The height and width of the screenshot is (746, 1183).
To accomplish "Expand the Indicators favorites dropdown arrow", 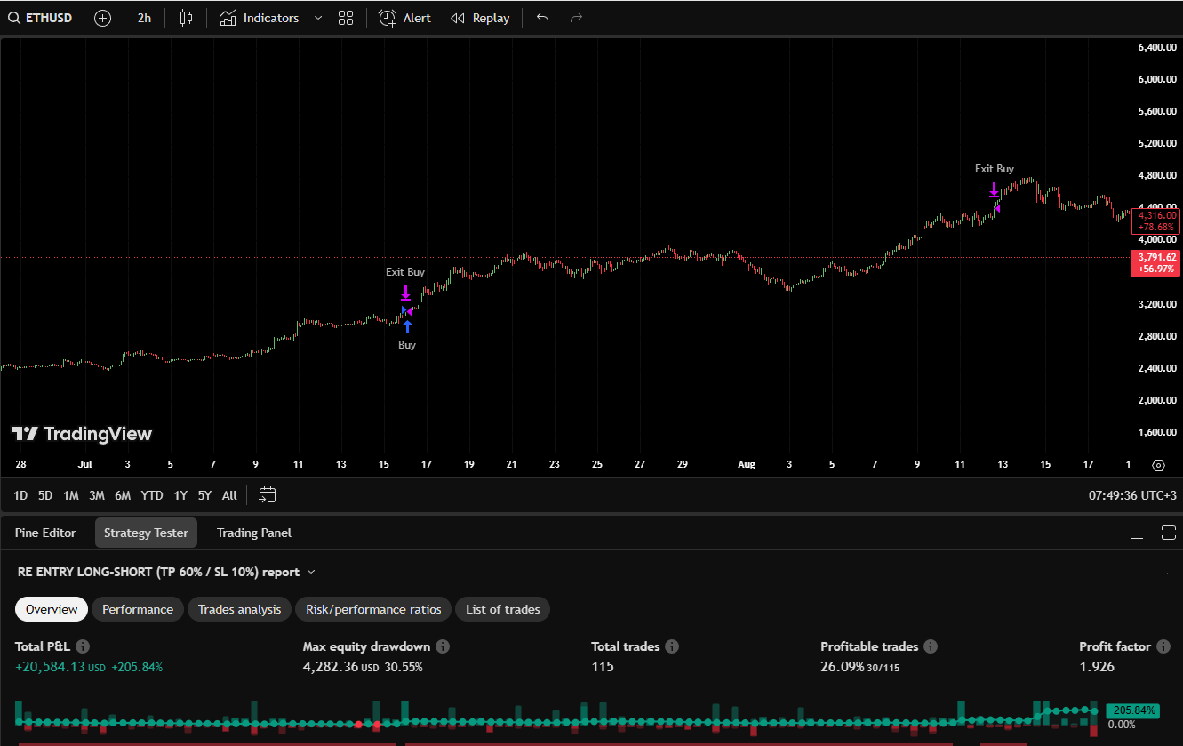I will tap(318, 18).
